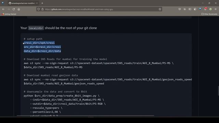Click the half-shaded square extension icon
This screenshot has height=123, width=219.
click(195, 9)
